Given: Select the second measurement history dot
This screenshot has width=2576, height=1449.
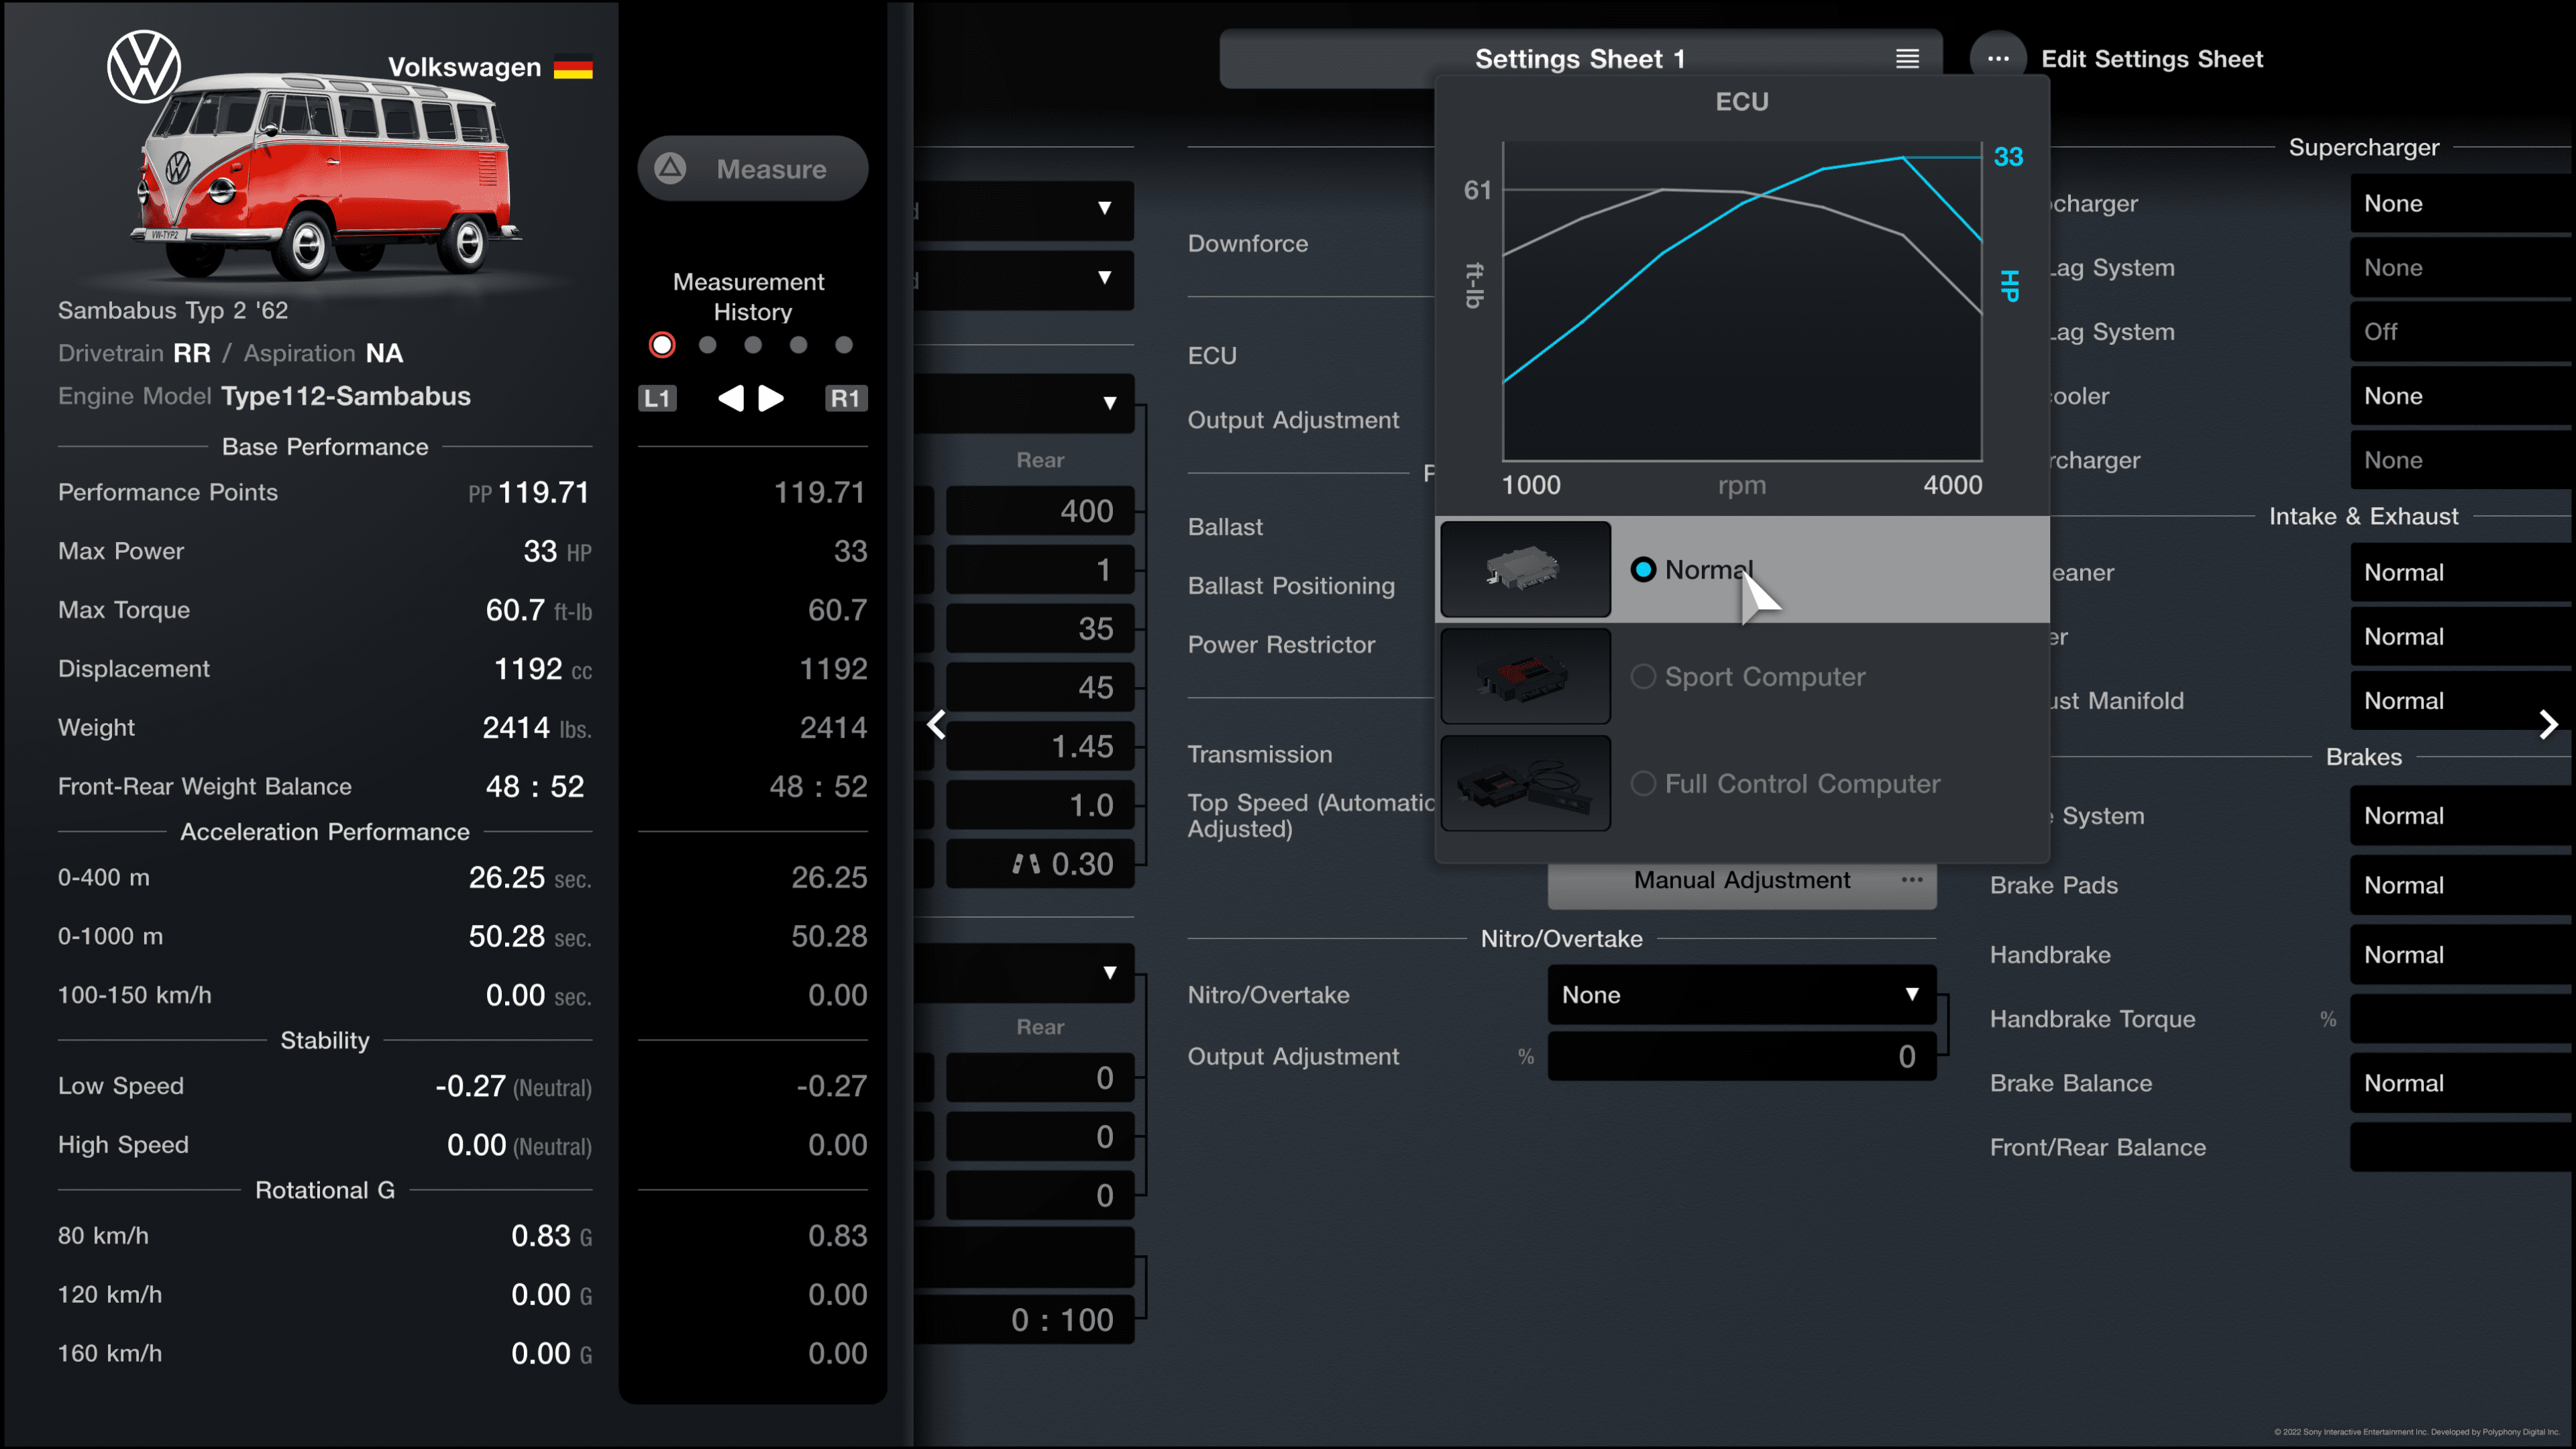Looking at the screenshot, I should coord(708,345).
